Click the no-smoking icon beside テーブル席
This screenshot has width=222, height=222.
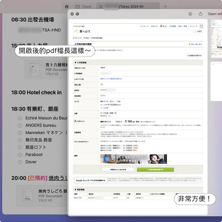(x=115, y=113)
